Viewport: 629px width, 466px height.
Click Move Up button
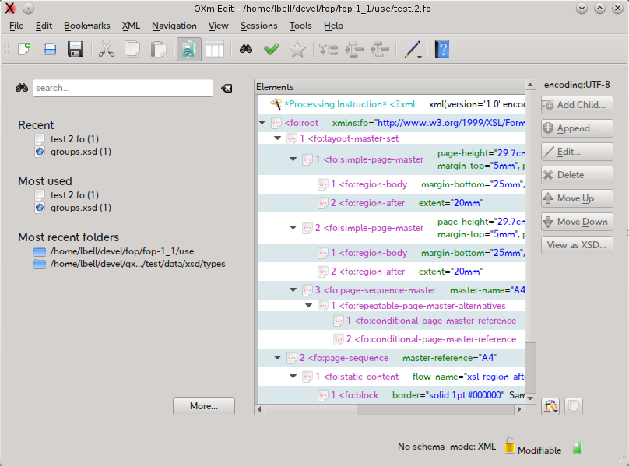[x=577, y=198]
